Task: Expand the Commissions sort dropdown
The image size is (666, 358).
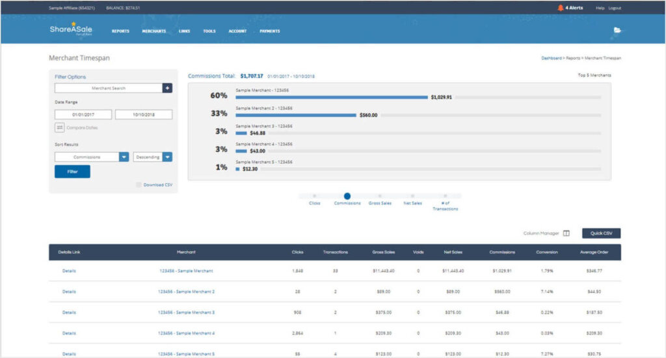Action: (x=124, y=157)
